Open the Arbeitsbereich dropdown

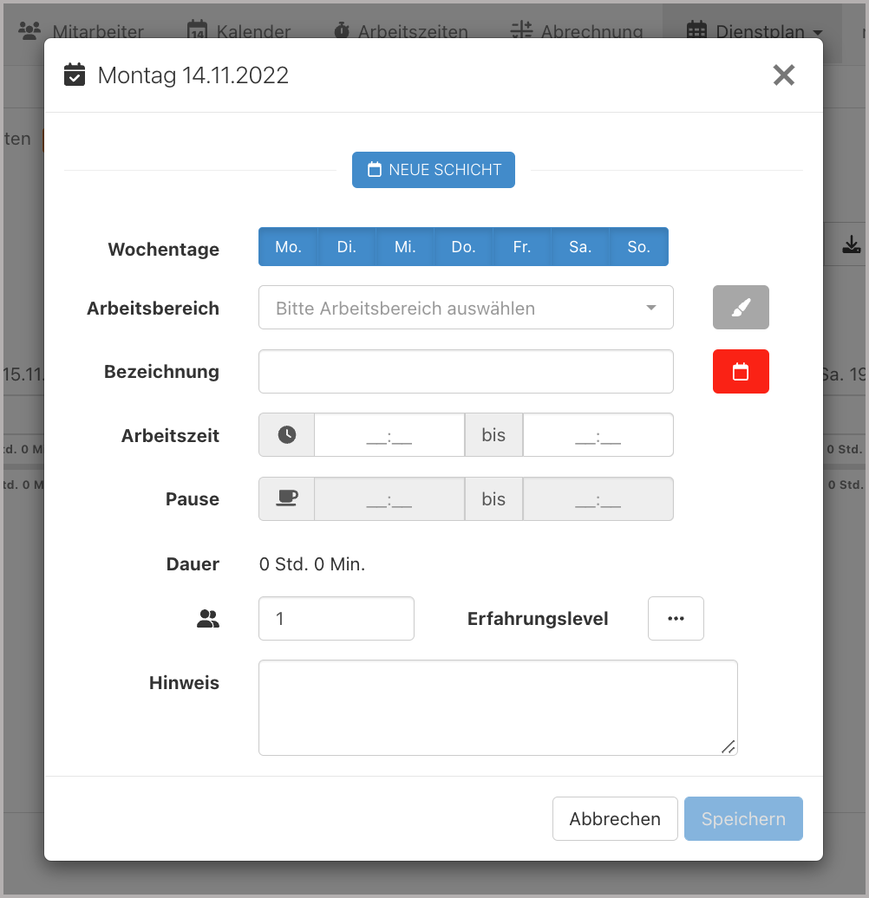point(466,308)
